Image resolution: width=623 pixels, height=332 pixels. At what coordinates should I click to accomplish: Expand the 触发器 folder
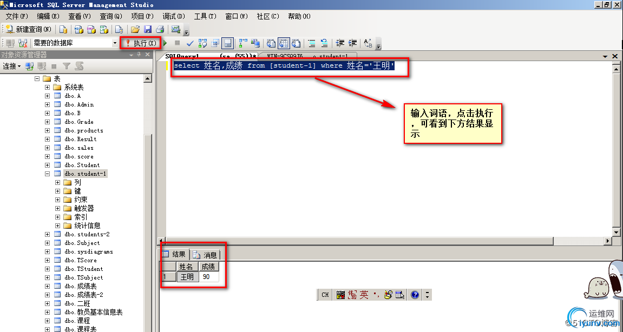(x=57, y=209)
